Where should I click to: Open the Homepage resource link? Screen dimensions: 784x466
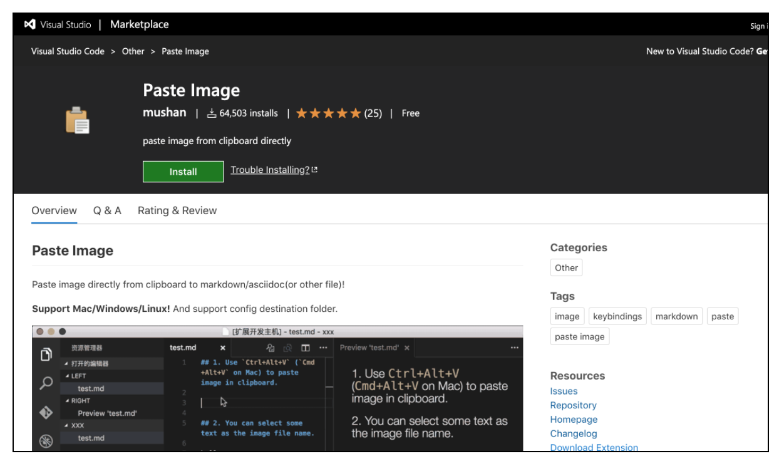click(574, 420)
